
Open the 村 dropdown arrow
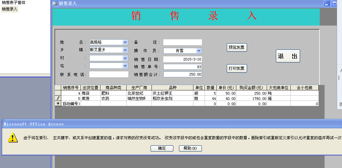125,58
